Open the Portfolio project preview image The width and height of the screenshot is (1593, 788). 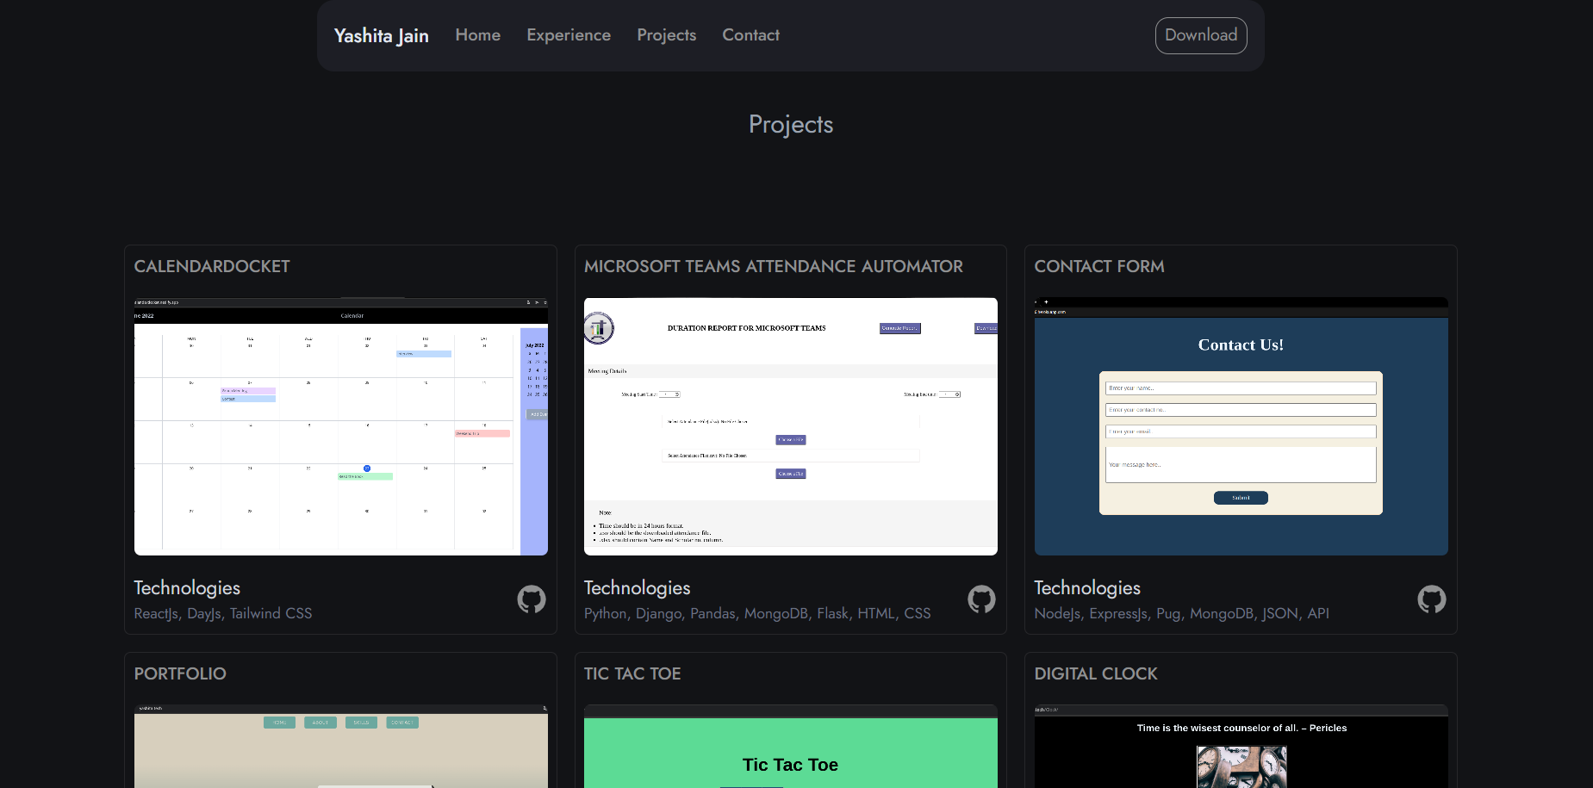click(341, 747)
